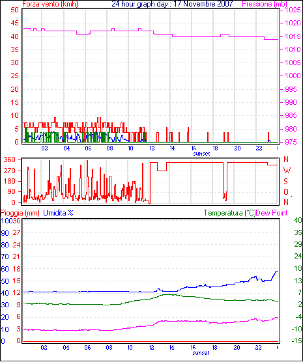
Task: Click the 12 hour tick on wind graph
Action: (152, 148)
